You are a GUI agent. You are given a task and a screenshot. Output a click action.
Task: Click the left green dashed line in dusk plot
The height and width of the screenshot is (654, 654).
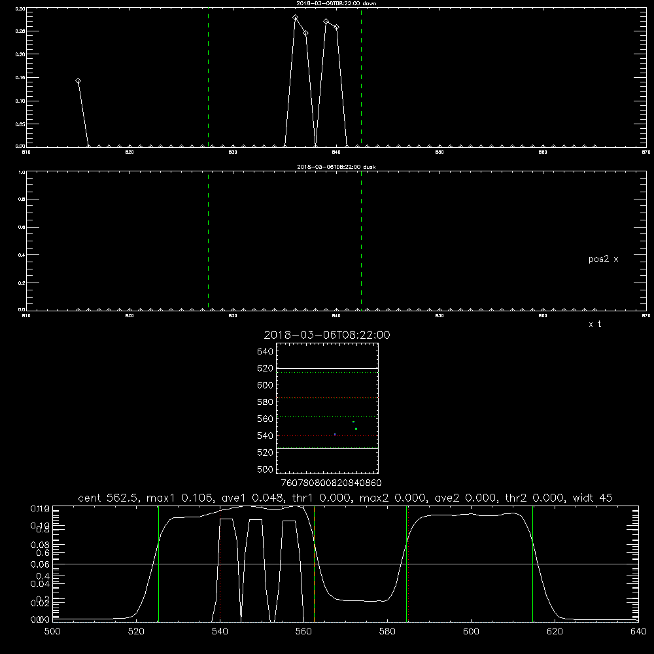tap(208, 241)
